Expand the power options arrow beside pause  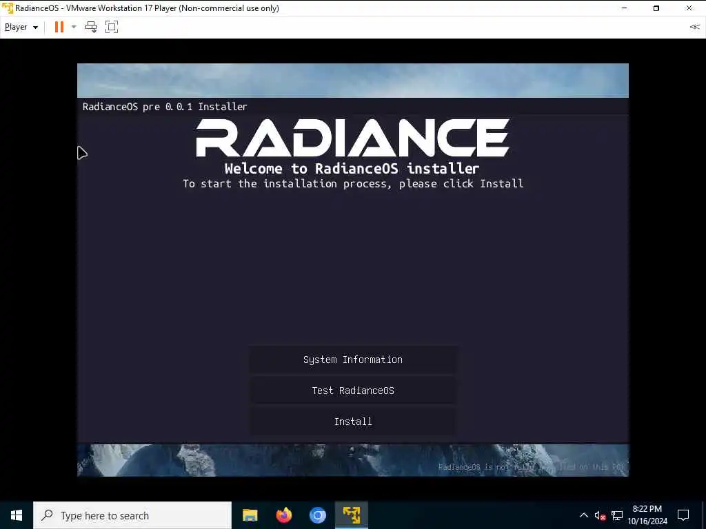(74, 27)
